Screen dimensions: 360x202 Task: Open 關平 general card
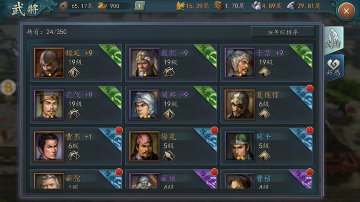[x=266, y=146]
